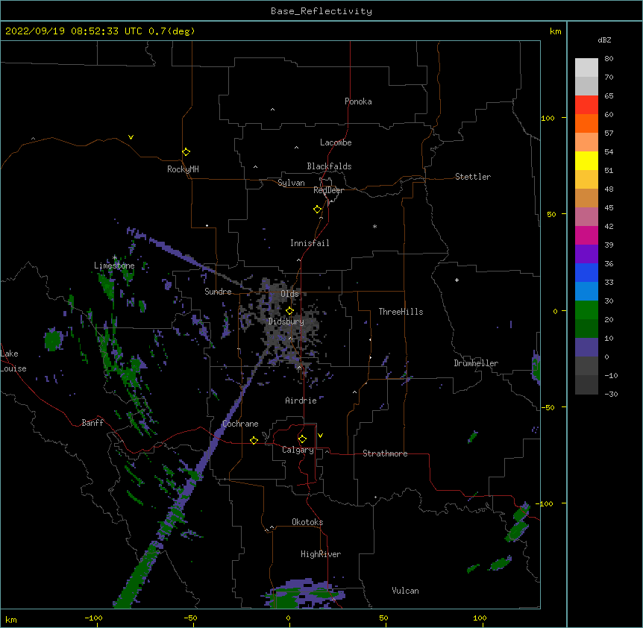Click the ThreeHills label
643x628 pixels.
coord(401,312)
